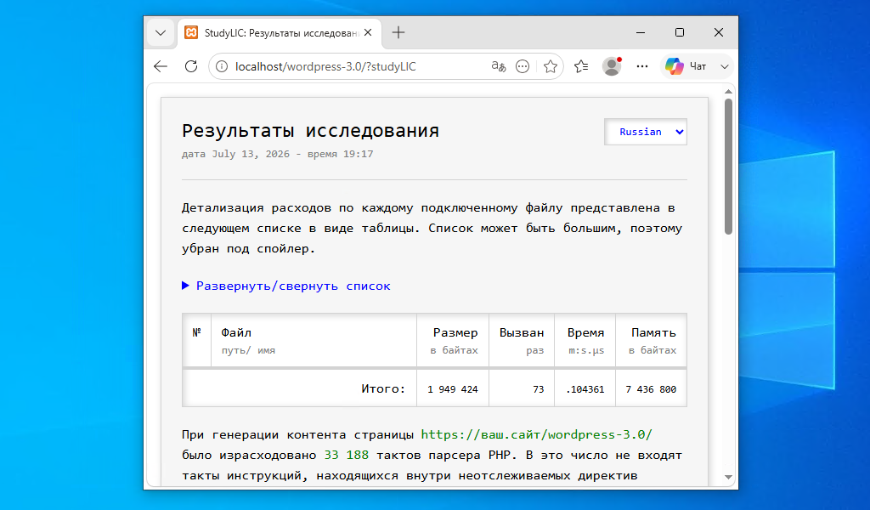Screen dimensions: 870x510
Task: Click the total size value 1 949 424
Action: [x=453, y=389]
